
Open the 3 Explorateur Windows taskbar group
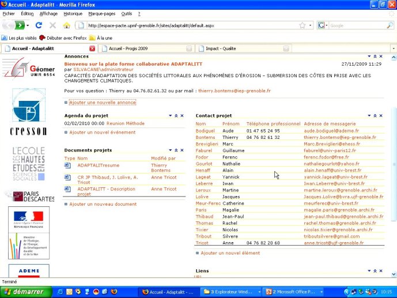click(232, 292)
